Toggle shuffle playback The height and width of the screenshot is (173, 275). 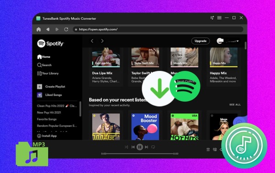[126, 147]
